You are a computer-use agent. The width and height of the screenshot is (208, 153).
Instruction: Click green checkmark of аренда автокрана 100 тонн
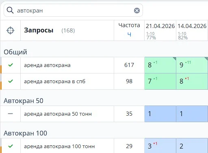tap(11, 146)
